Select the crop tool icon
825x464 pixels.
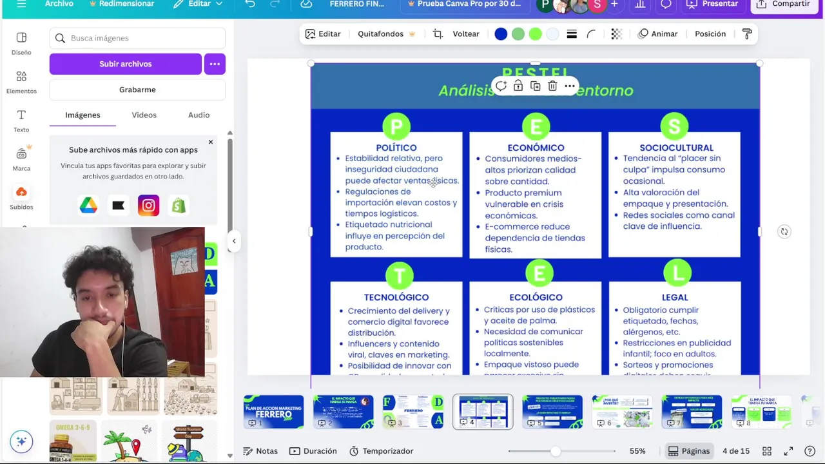pyautogui.click(x=438, y=34)
